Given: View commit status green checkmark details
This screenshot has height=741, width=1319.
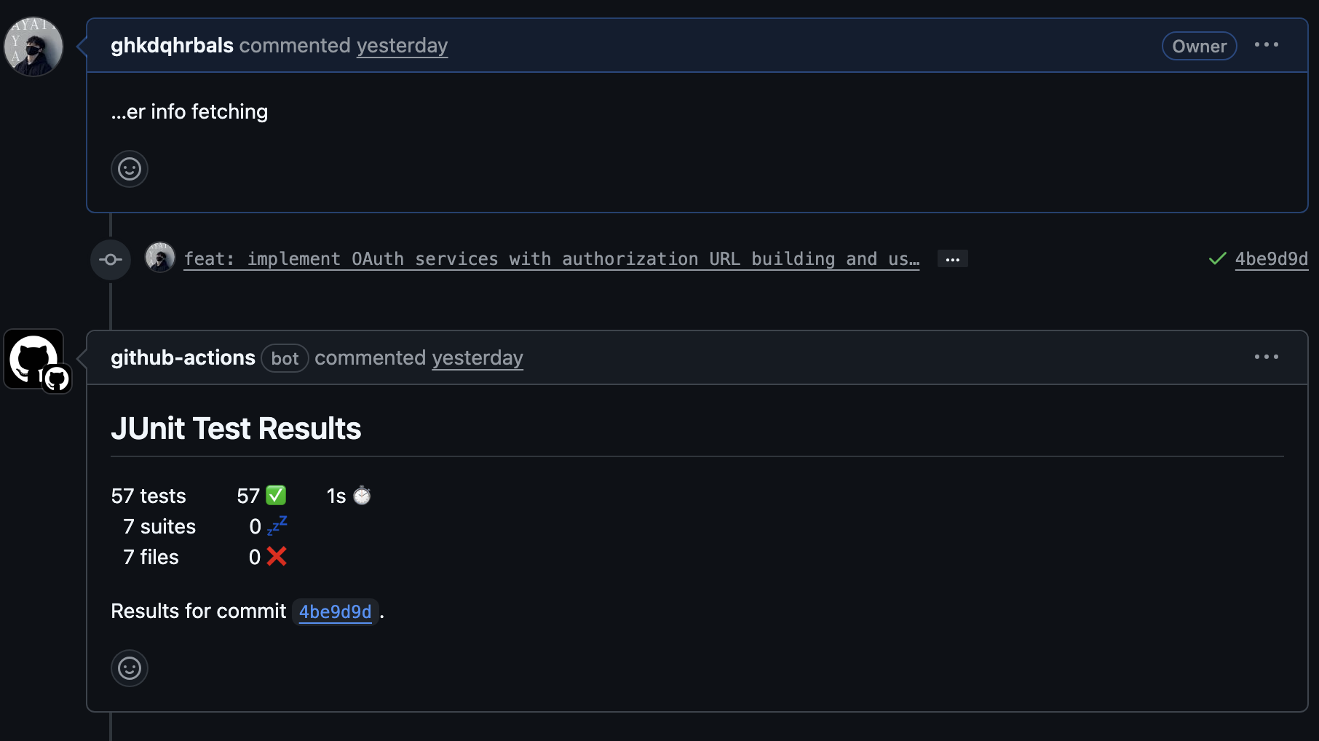Looking at the screenshot, I should point(1217,258).
